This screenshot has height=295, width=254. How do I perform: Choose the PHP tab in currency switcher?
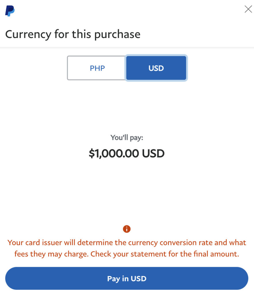97,68
